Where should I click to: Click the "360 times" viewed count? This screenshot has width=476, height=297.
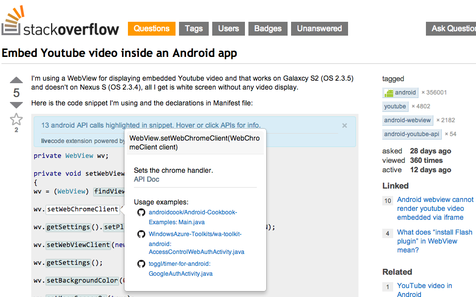click(426, 160)
